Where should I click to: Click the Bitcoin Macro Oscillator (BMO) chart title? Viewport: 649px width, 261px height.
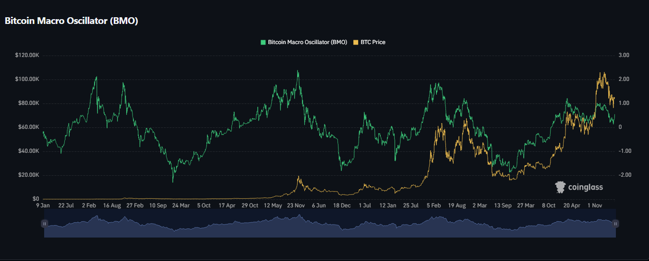click(x=72, y=21)
